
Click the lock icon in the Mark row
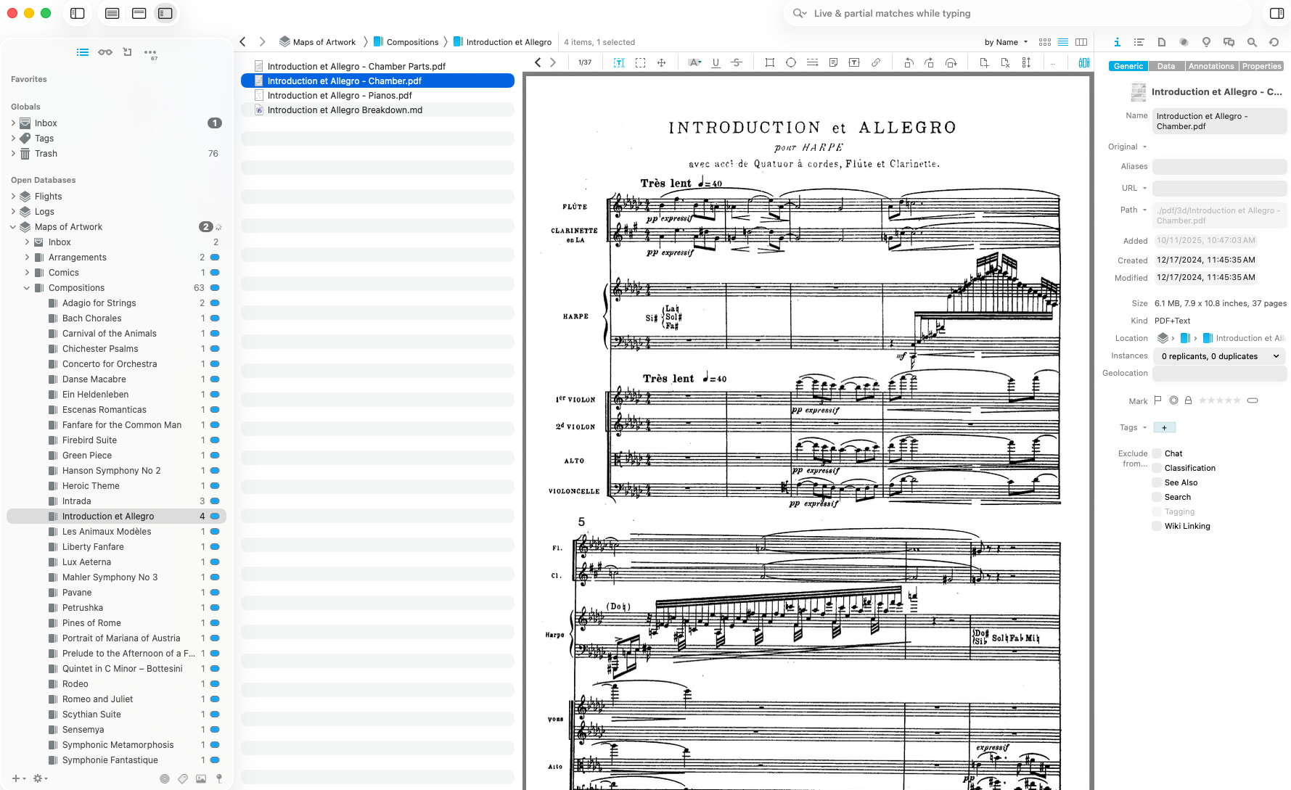click(1188, 400)
